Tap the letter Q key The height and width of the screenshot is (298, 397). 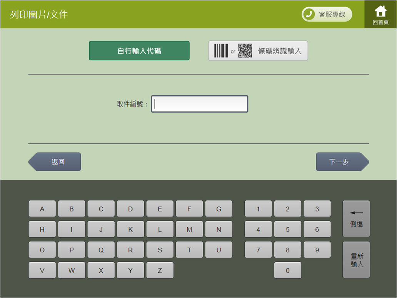tap(101, 250)
